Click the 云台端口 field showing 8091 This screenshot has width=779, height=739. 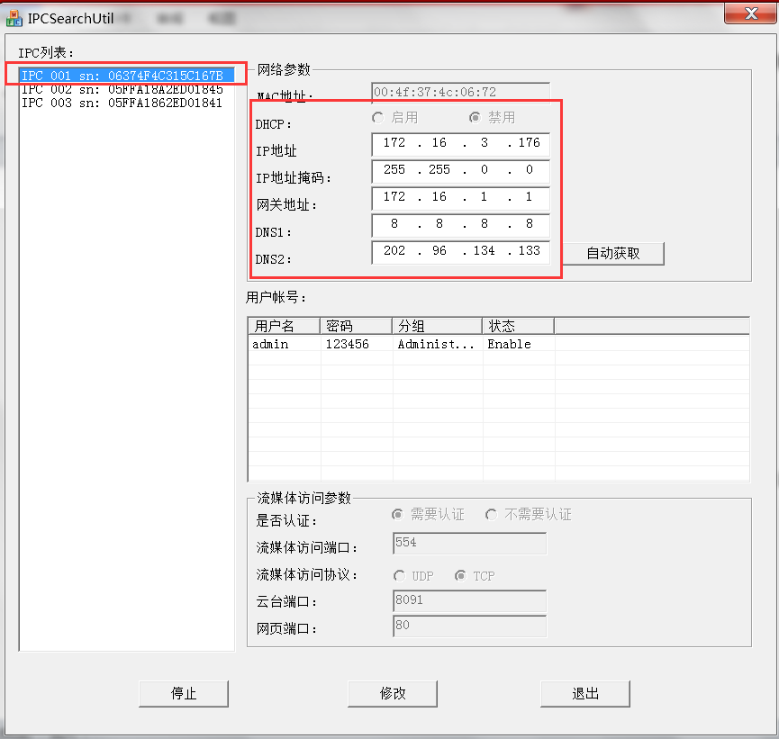click(x=469, y=601)
